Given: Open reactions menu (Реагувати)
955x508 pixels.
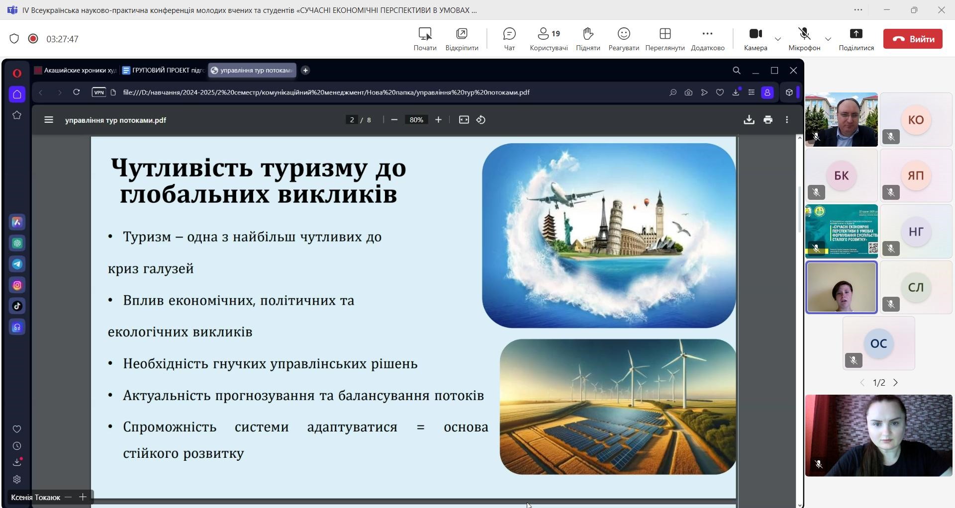Looking at the screenshot, I should [x=623, y=39].
